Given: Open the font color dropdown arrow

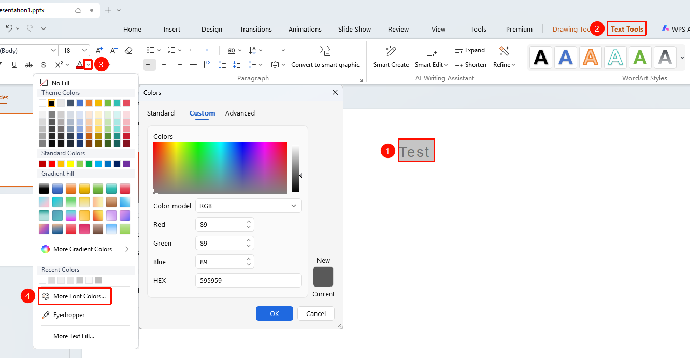Looking at the screenshot, I should (x=89, y=65).
